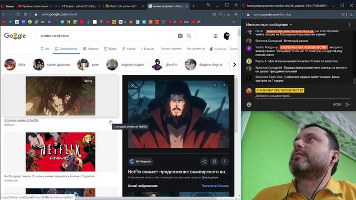Open the Opera Menu button
This screenshot has width=356, height=200.
7,6
